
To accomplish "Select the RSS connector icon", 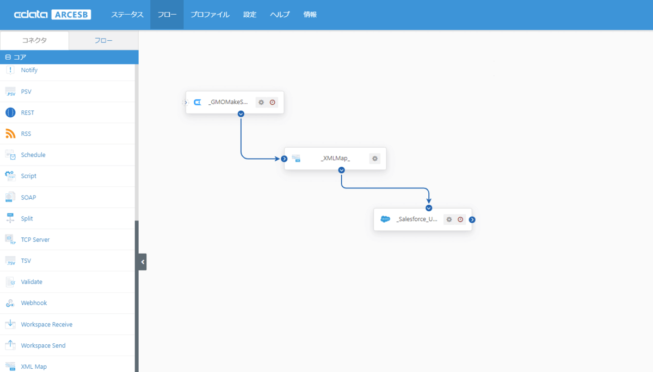I will 10,134.
